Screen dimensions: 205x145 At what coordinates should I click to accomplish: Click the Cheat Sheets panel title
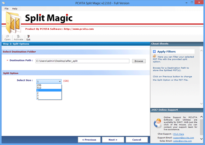click(160, 43)
